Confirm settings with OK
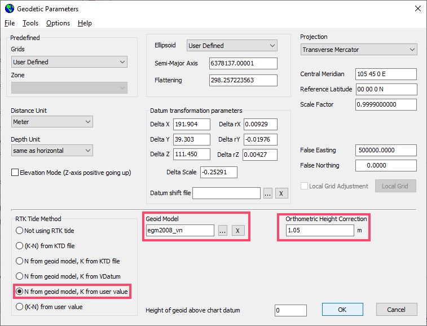This screenshot has height=326, width=427. 342,310
